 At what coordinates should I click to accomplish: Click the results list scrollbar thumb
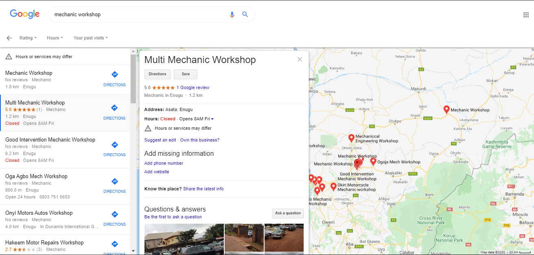133,78
